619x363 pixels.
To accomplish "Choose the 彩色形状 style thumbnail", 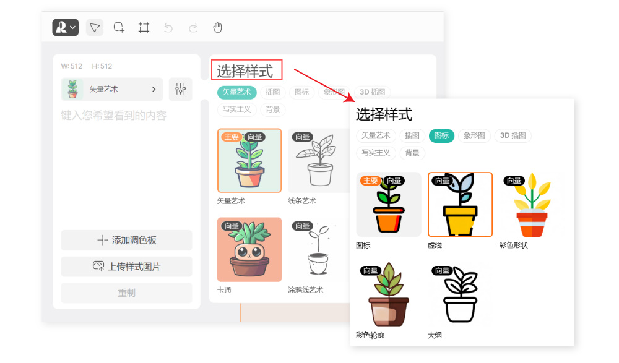I will tap(532, 205).
